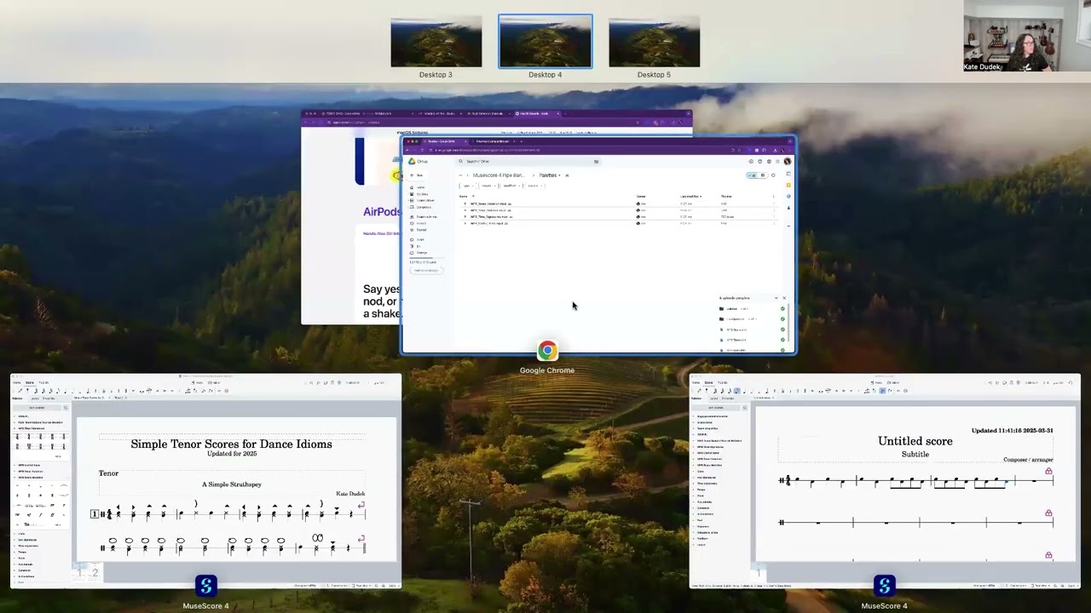This screenshot has width=1091, height=613.
Task: Sort by Last modified column header
Action: [690, 197]
